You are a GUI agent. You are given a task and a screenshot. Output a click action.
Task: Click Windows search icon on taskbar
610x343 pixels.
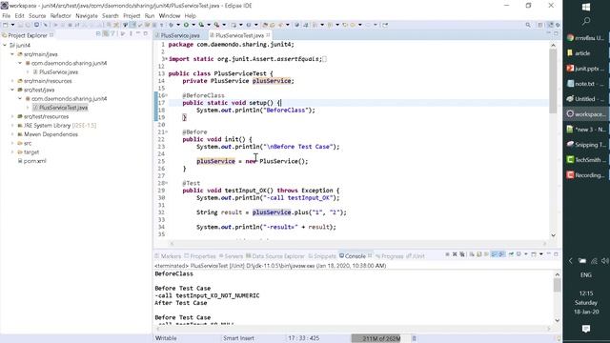pyautogui.click(x=586, y=21)
